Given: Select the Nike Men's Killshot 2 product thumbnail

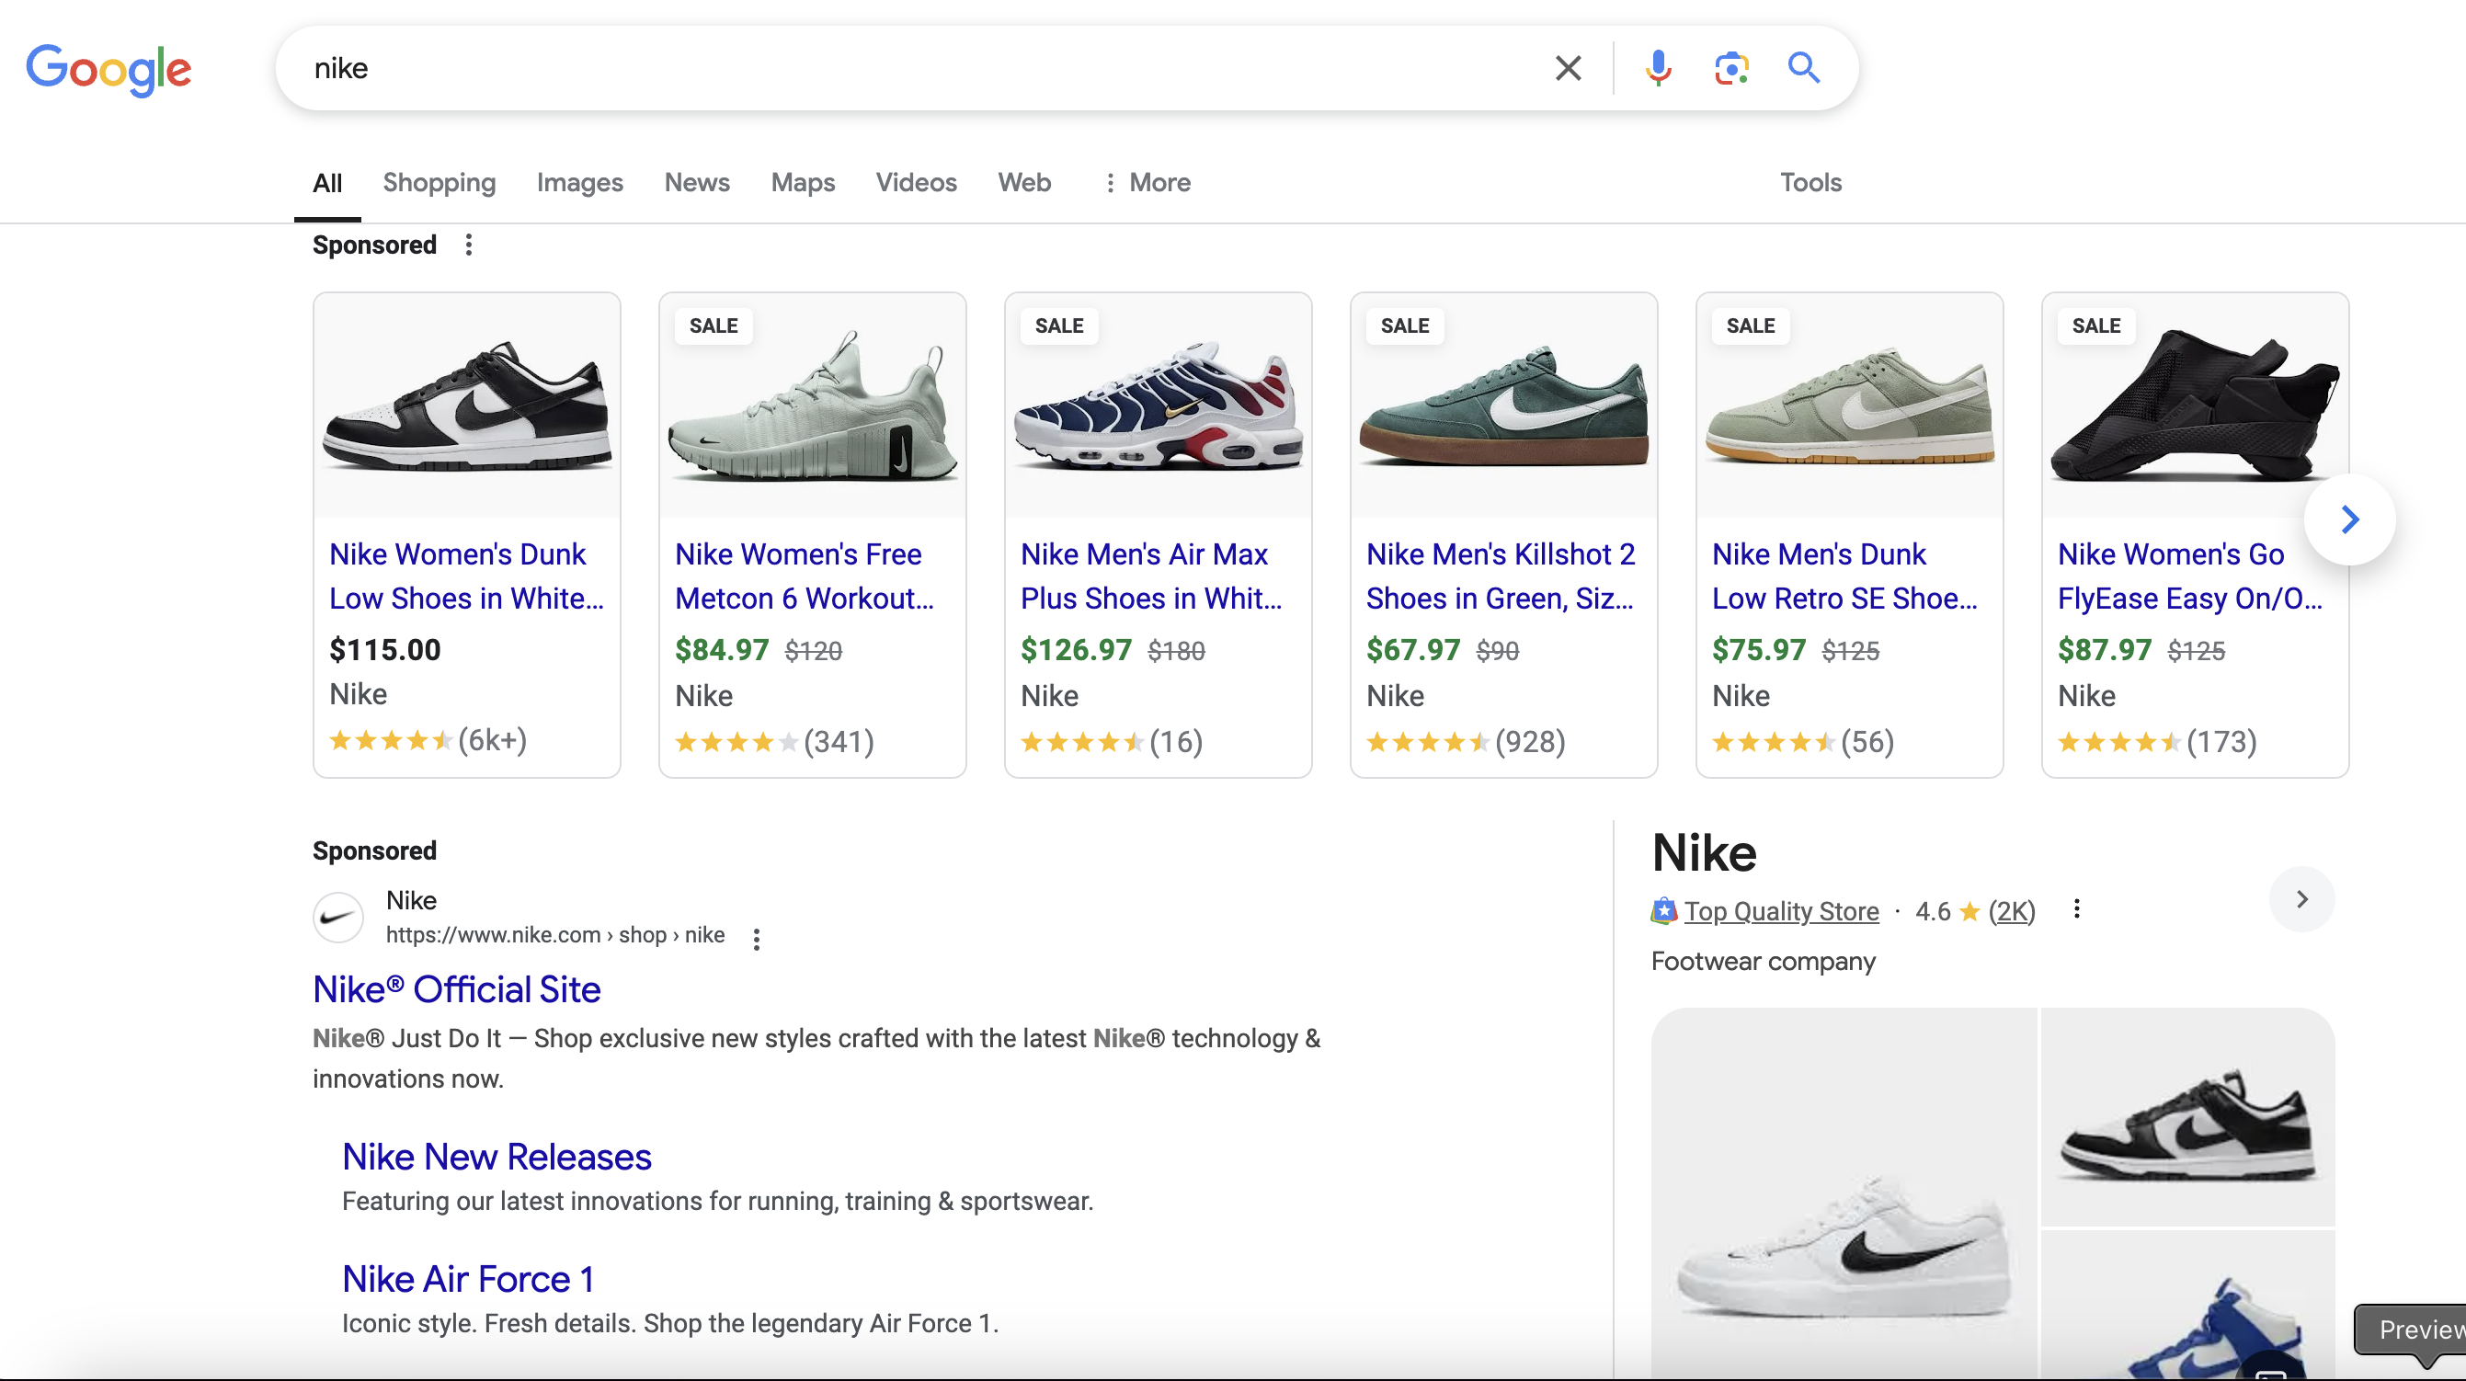Looking at the screenshot, I should [x=1503, y=405].
